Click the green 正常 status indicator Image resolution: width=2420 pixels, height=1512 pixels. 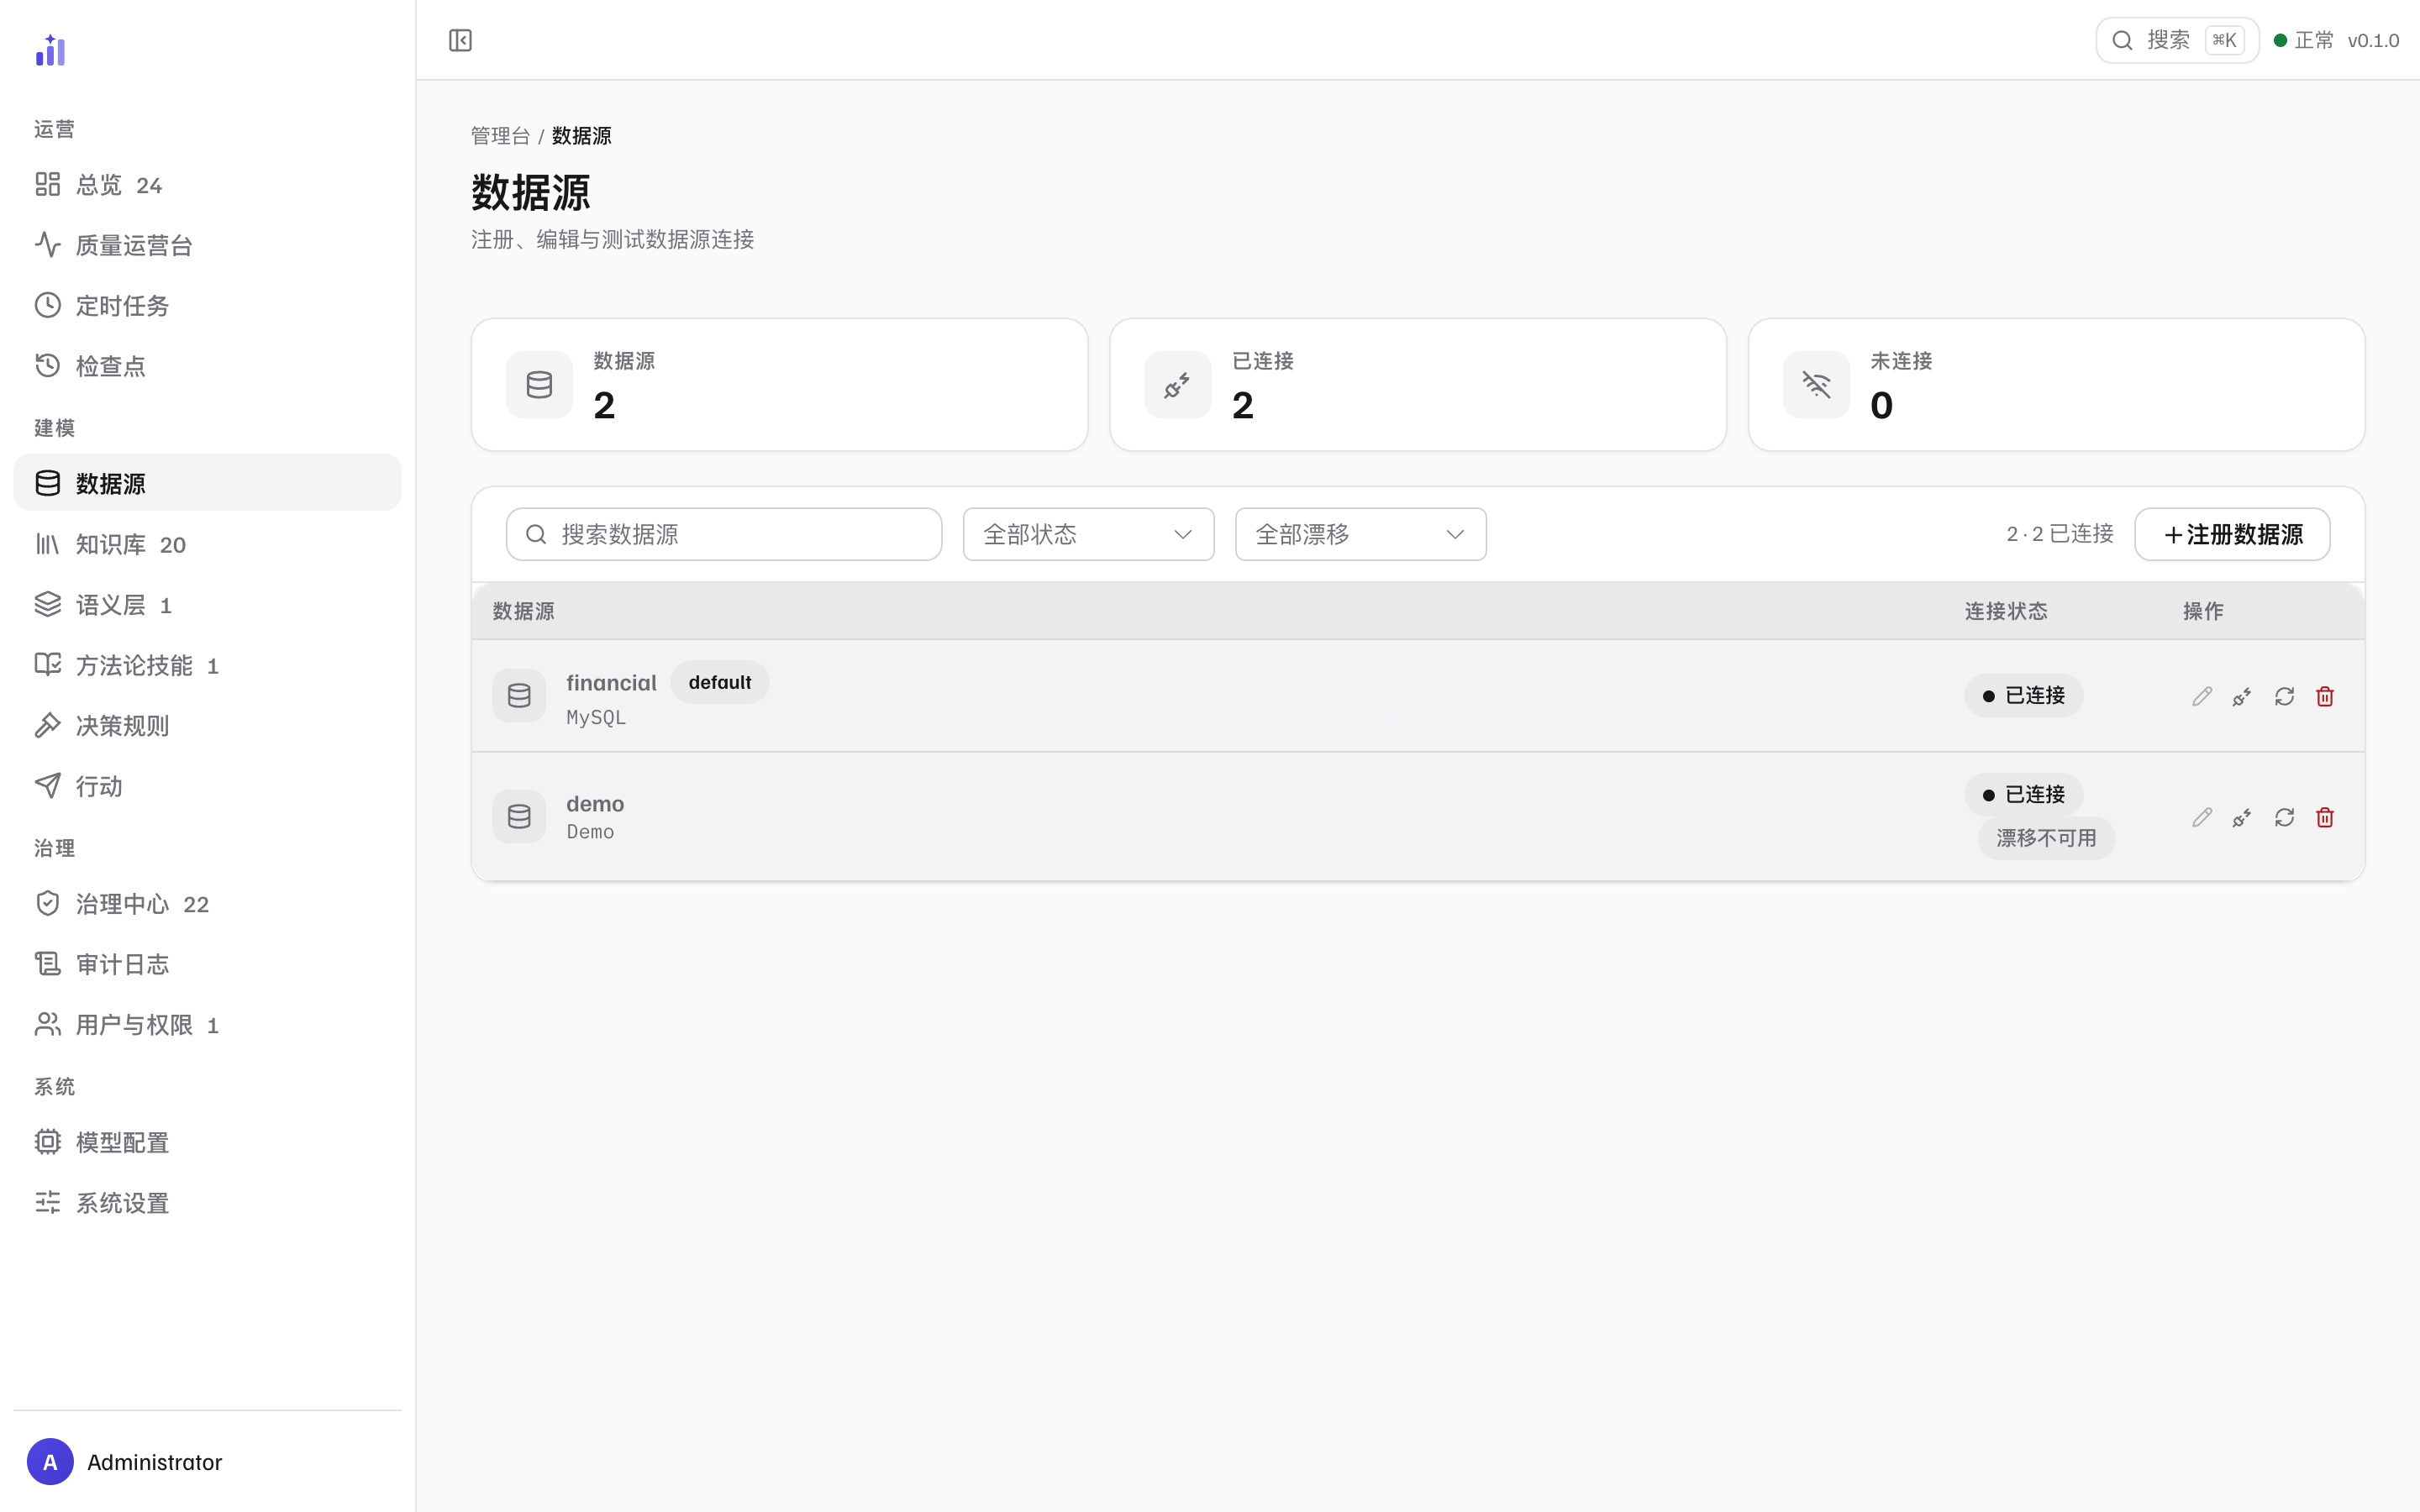2303,40
